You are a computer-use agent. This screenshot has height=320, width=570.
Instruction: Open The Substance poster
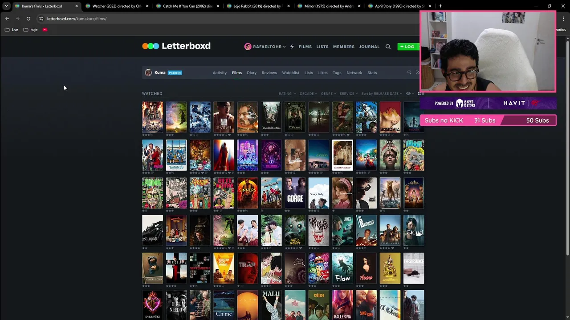tap(414, 268)
